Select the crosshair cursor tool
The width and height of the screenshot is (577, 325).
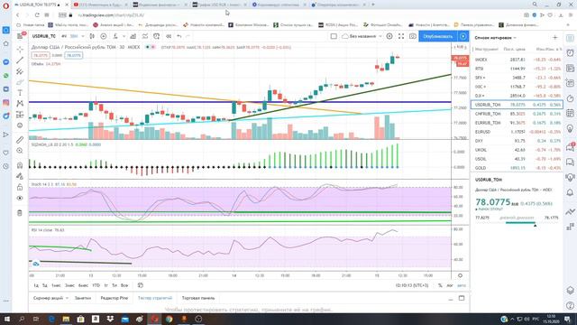tap(20, 49)
